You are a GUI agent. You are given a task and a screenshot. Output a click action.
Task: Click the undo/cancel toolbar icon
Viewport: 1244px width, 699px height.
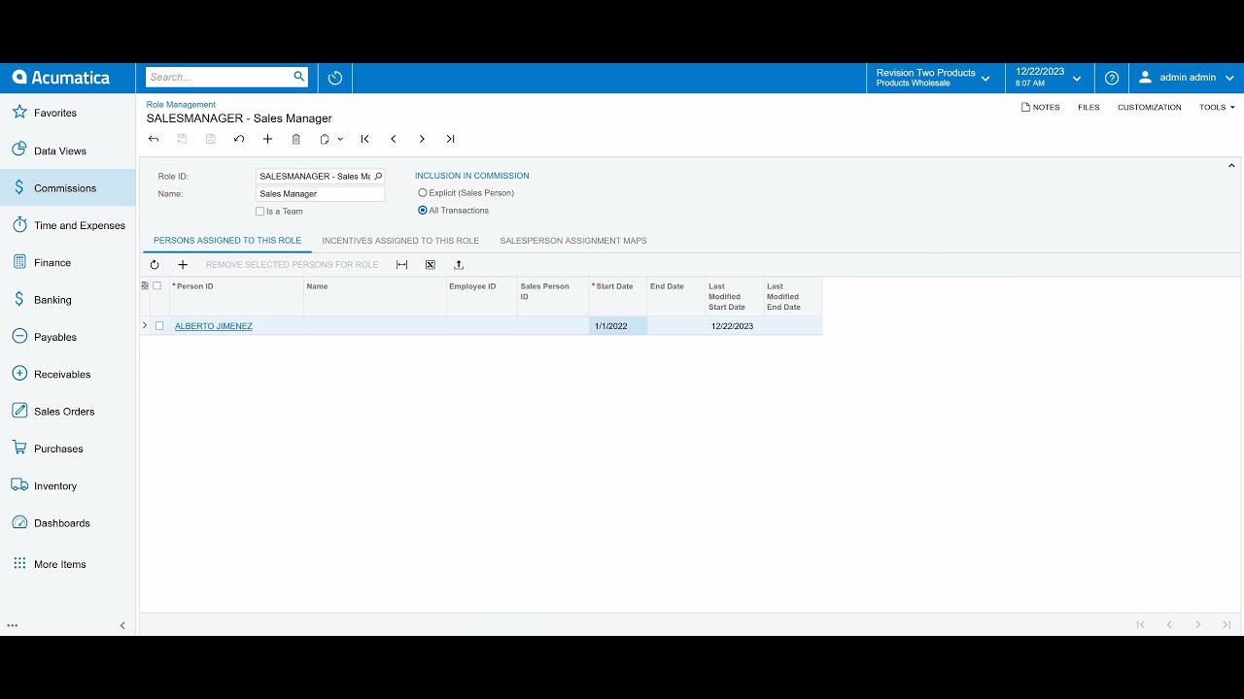[239, 139]
